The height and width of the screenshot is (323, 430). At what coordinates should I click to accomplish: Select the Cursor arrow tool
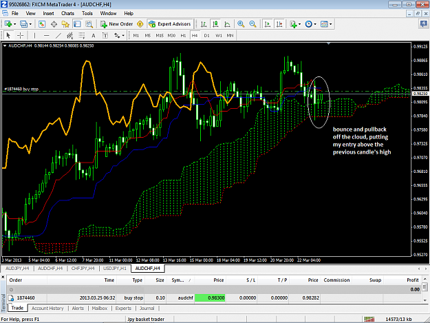tap(8, 35)
